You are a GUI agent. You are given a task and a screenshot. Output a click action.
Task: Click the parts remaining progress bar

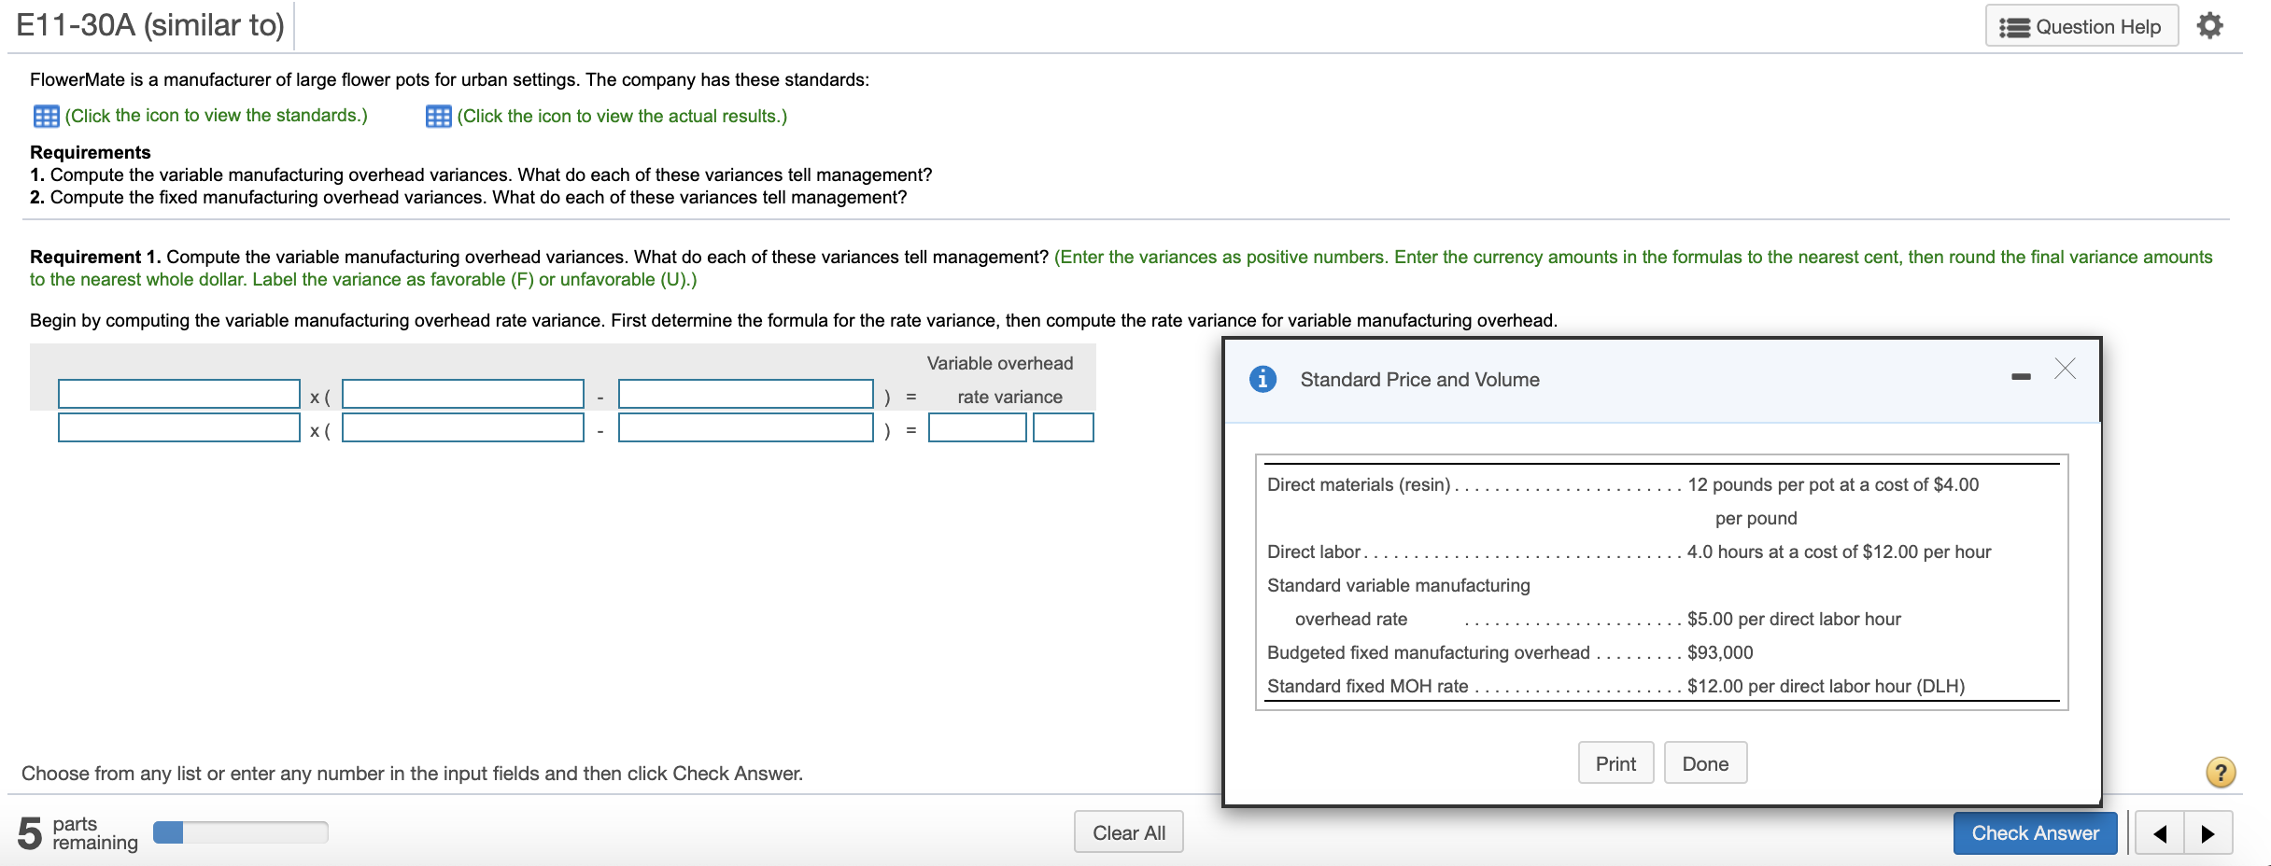pos(241,832)
